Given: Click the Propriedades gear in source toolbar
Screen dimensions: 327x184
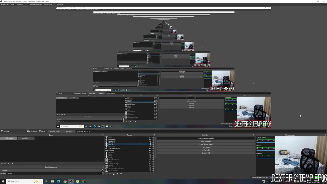Looking at the screenshot, I should (32, 131).
